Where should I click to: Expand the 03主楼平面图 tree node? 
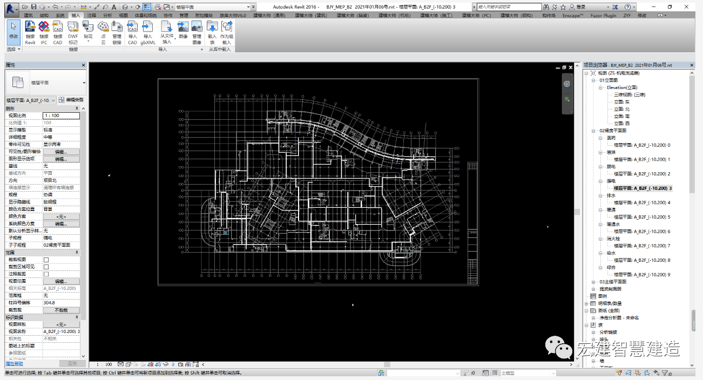[x=593, y=282]
